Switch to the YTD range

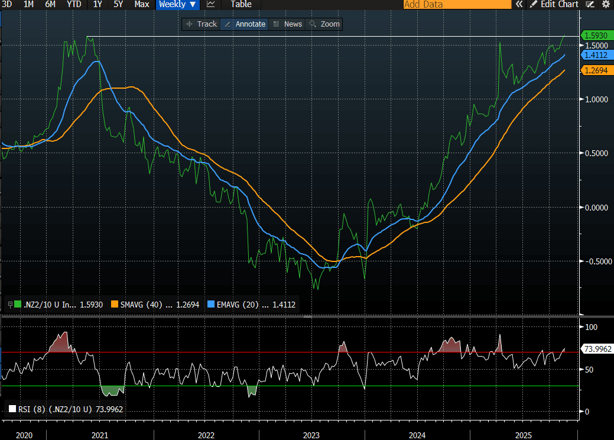[74, 4]
